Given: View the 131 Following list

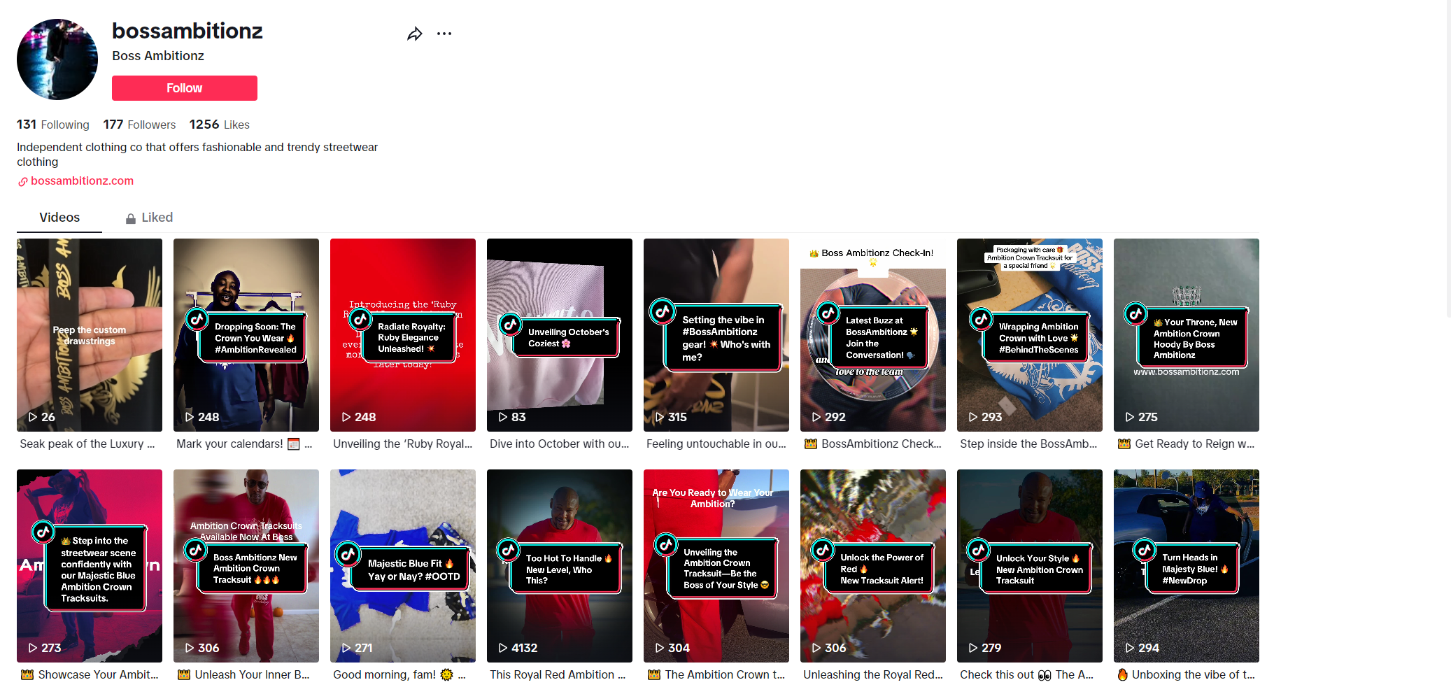Looking at the screenshot, I should [53, 125].
